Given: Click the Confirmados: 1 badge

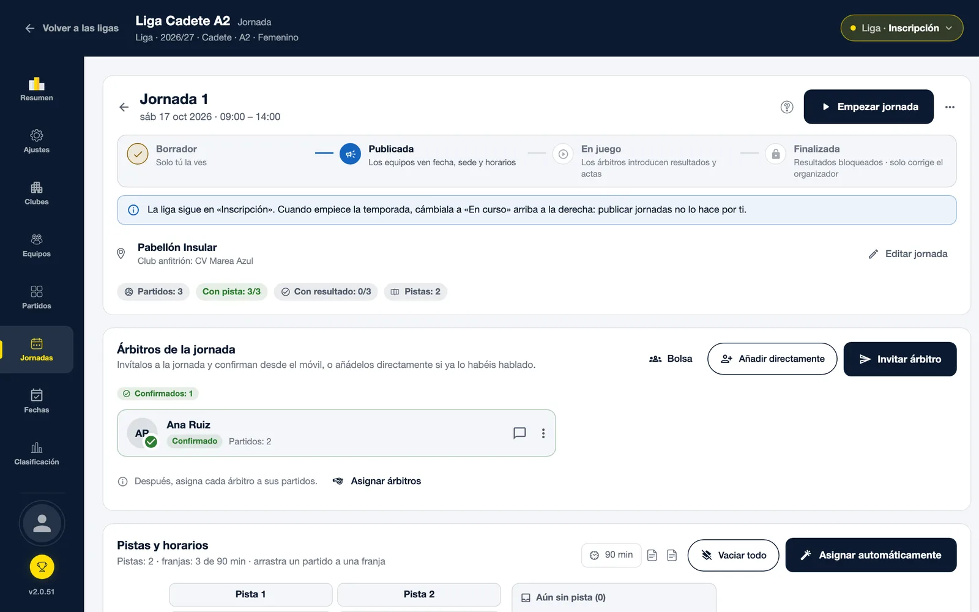Looking at the screenshot, I should (158, 394).
